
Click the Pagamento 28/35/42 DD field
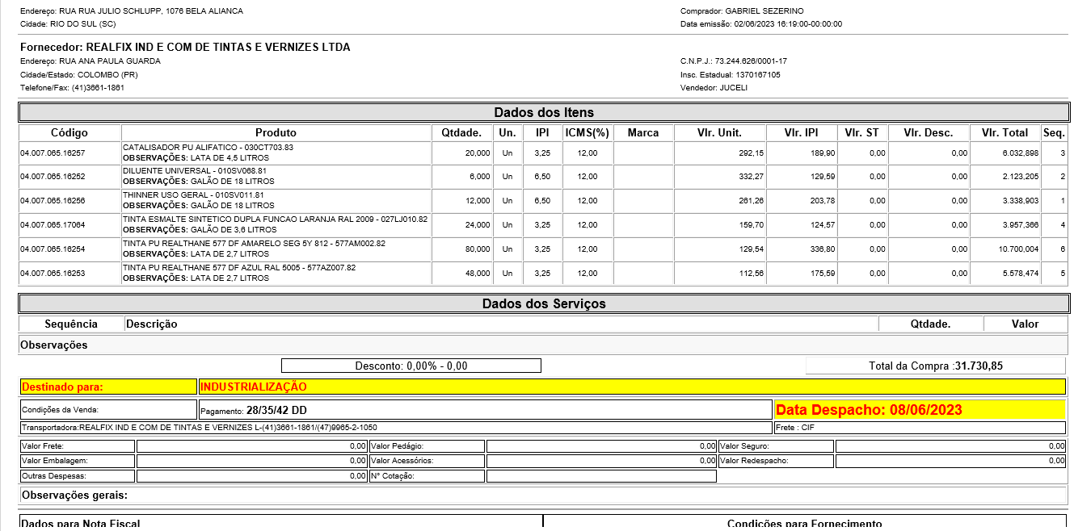(x=485, y=410)
